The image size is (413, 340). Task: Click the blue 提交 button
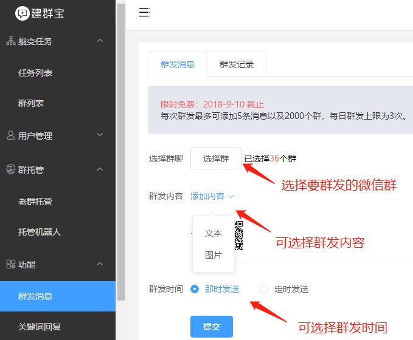(x=212, y=326)
